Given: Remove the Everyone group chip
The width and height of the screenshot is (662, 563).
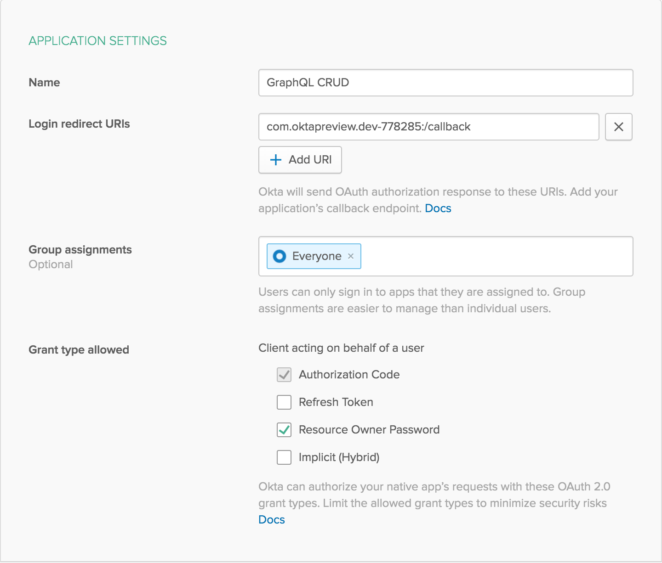Looking at the screenshot, I should pos(351,256).
